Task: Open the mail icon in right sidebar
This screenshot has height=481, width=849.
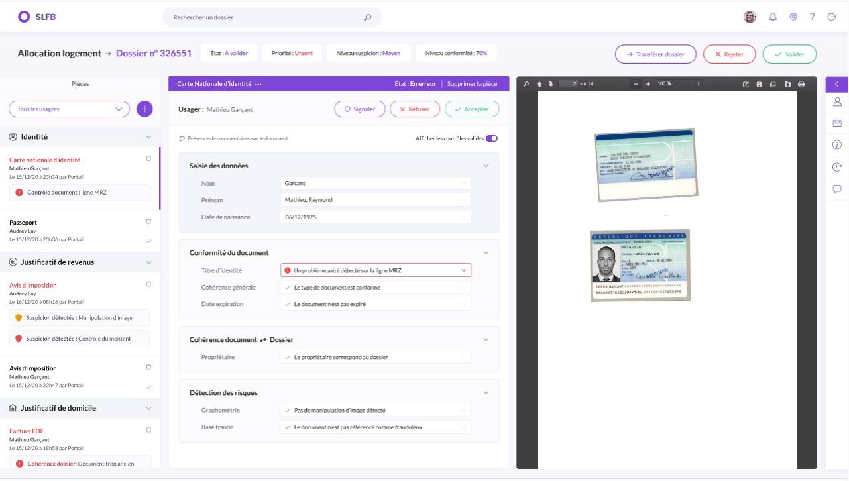Action: click(x=837, y=123)
